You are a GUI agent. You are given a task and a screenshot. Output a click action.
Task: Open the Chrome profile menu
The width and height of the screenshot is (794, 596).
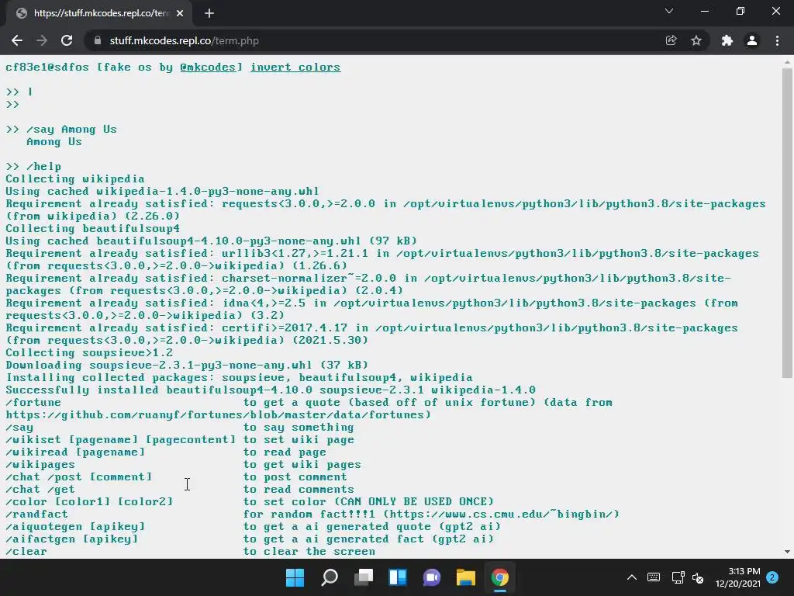click(752, 40)
